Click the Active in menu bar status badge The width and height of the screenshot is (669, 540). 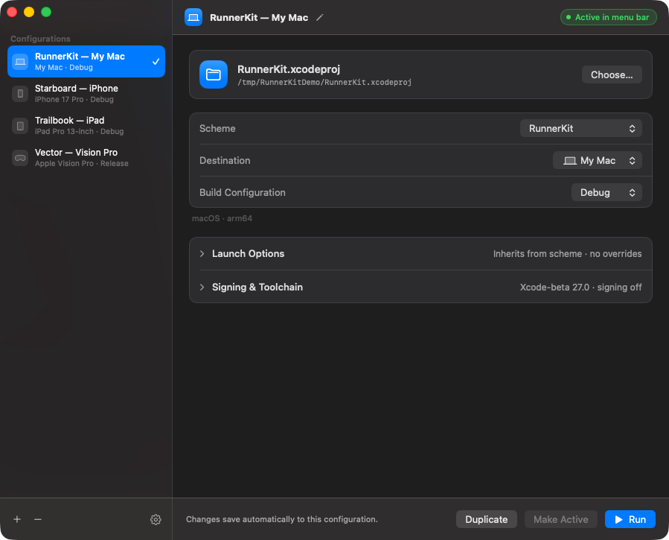(608, 17)
